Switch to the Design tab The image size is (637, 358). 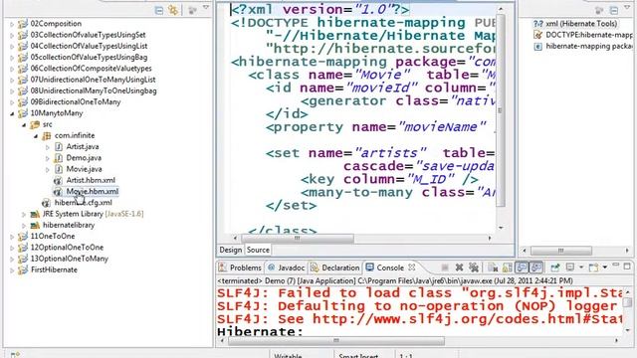pyautogui.click(x=231, y=250)
